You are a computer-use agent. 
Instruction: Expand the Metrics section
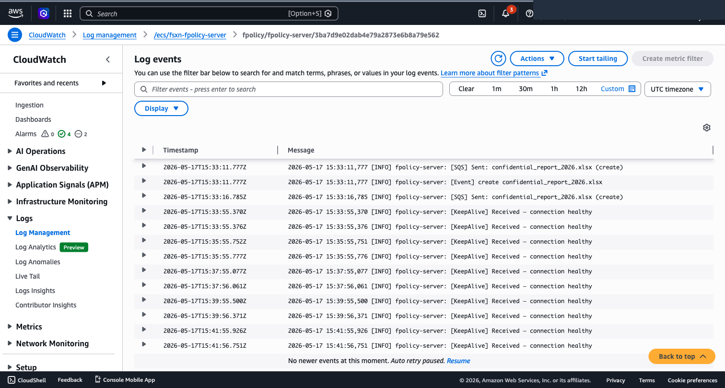11,327
